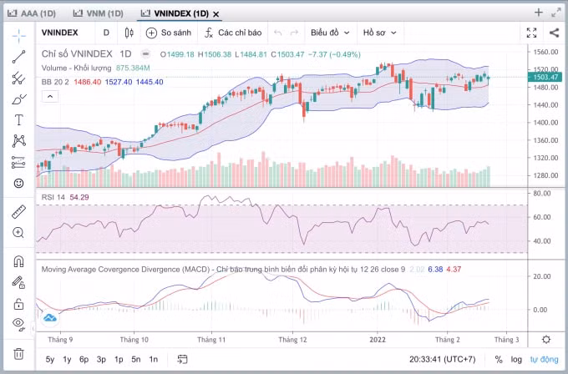Click the MACD indicator title
Screen dimensions: 568x374
[x=223, y=270]
